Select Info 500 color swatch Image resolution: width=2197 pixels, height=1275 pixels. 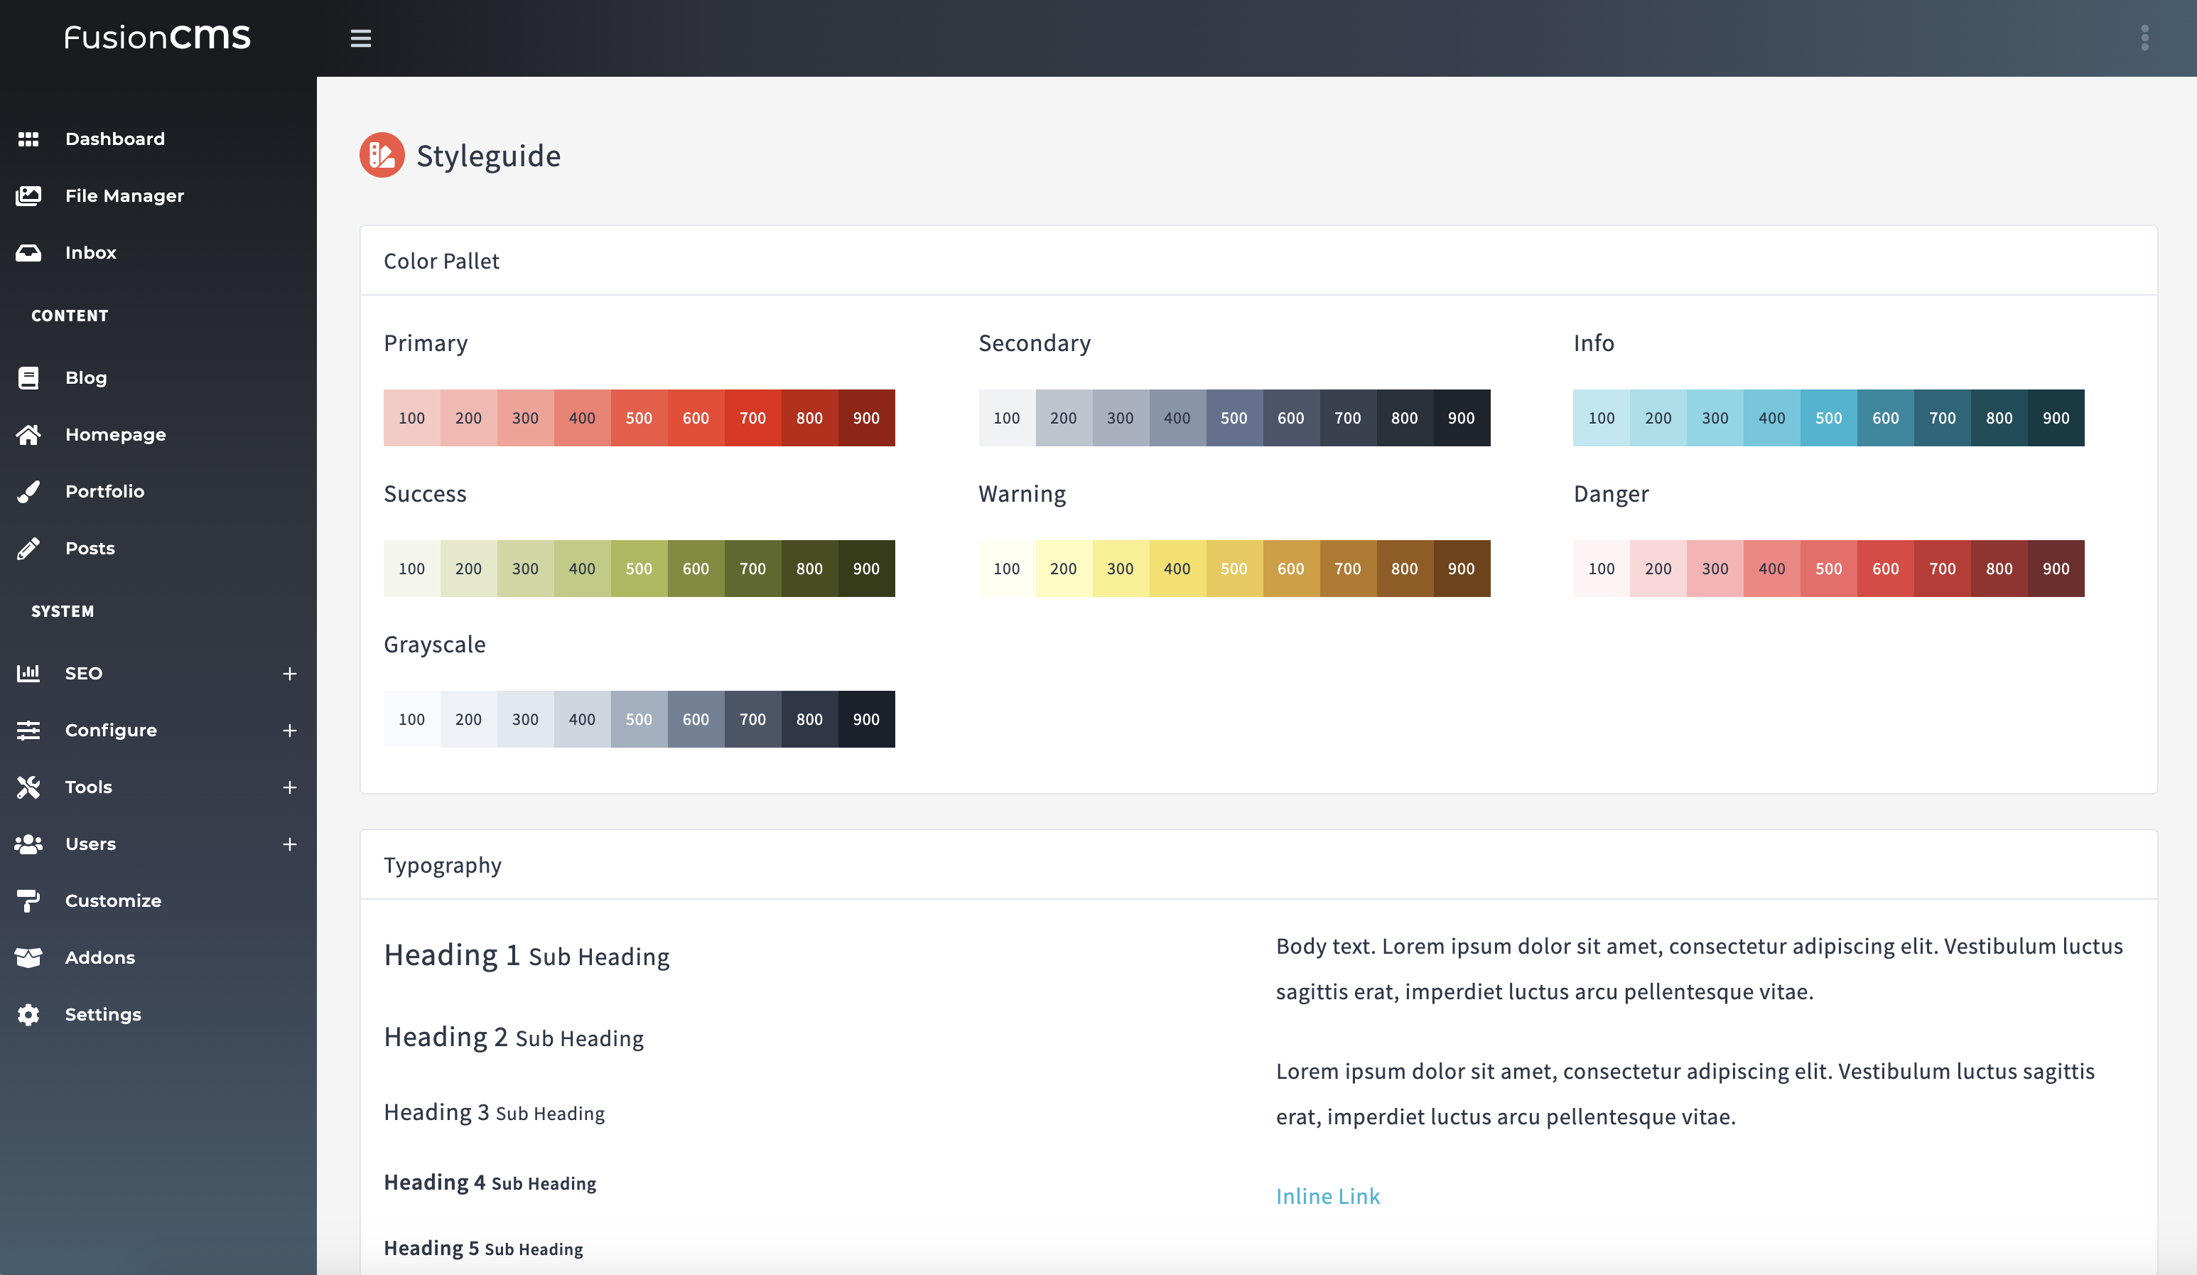1829,418
